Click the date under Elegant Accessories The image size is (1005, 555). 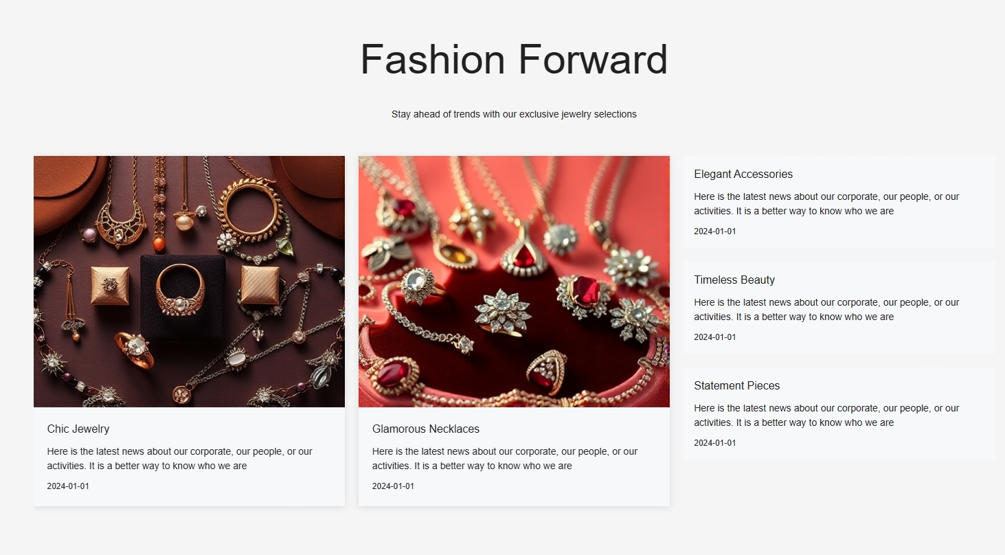click(x=714, y=231)
